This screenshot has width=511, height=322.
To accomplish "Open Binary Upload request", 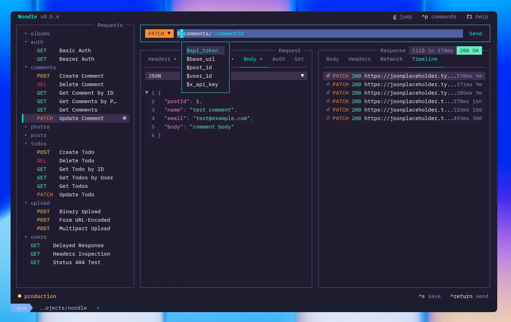I will pyautogui.click(x=76, y=211).
